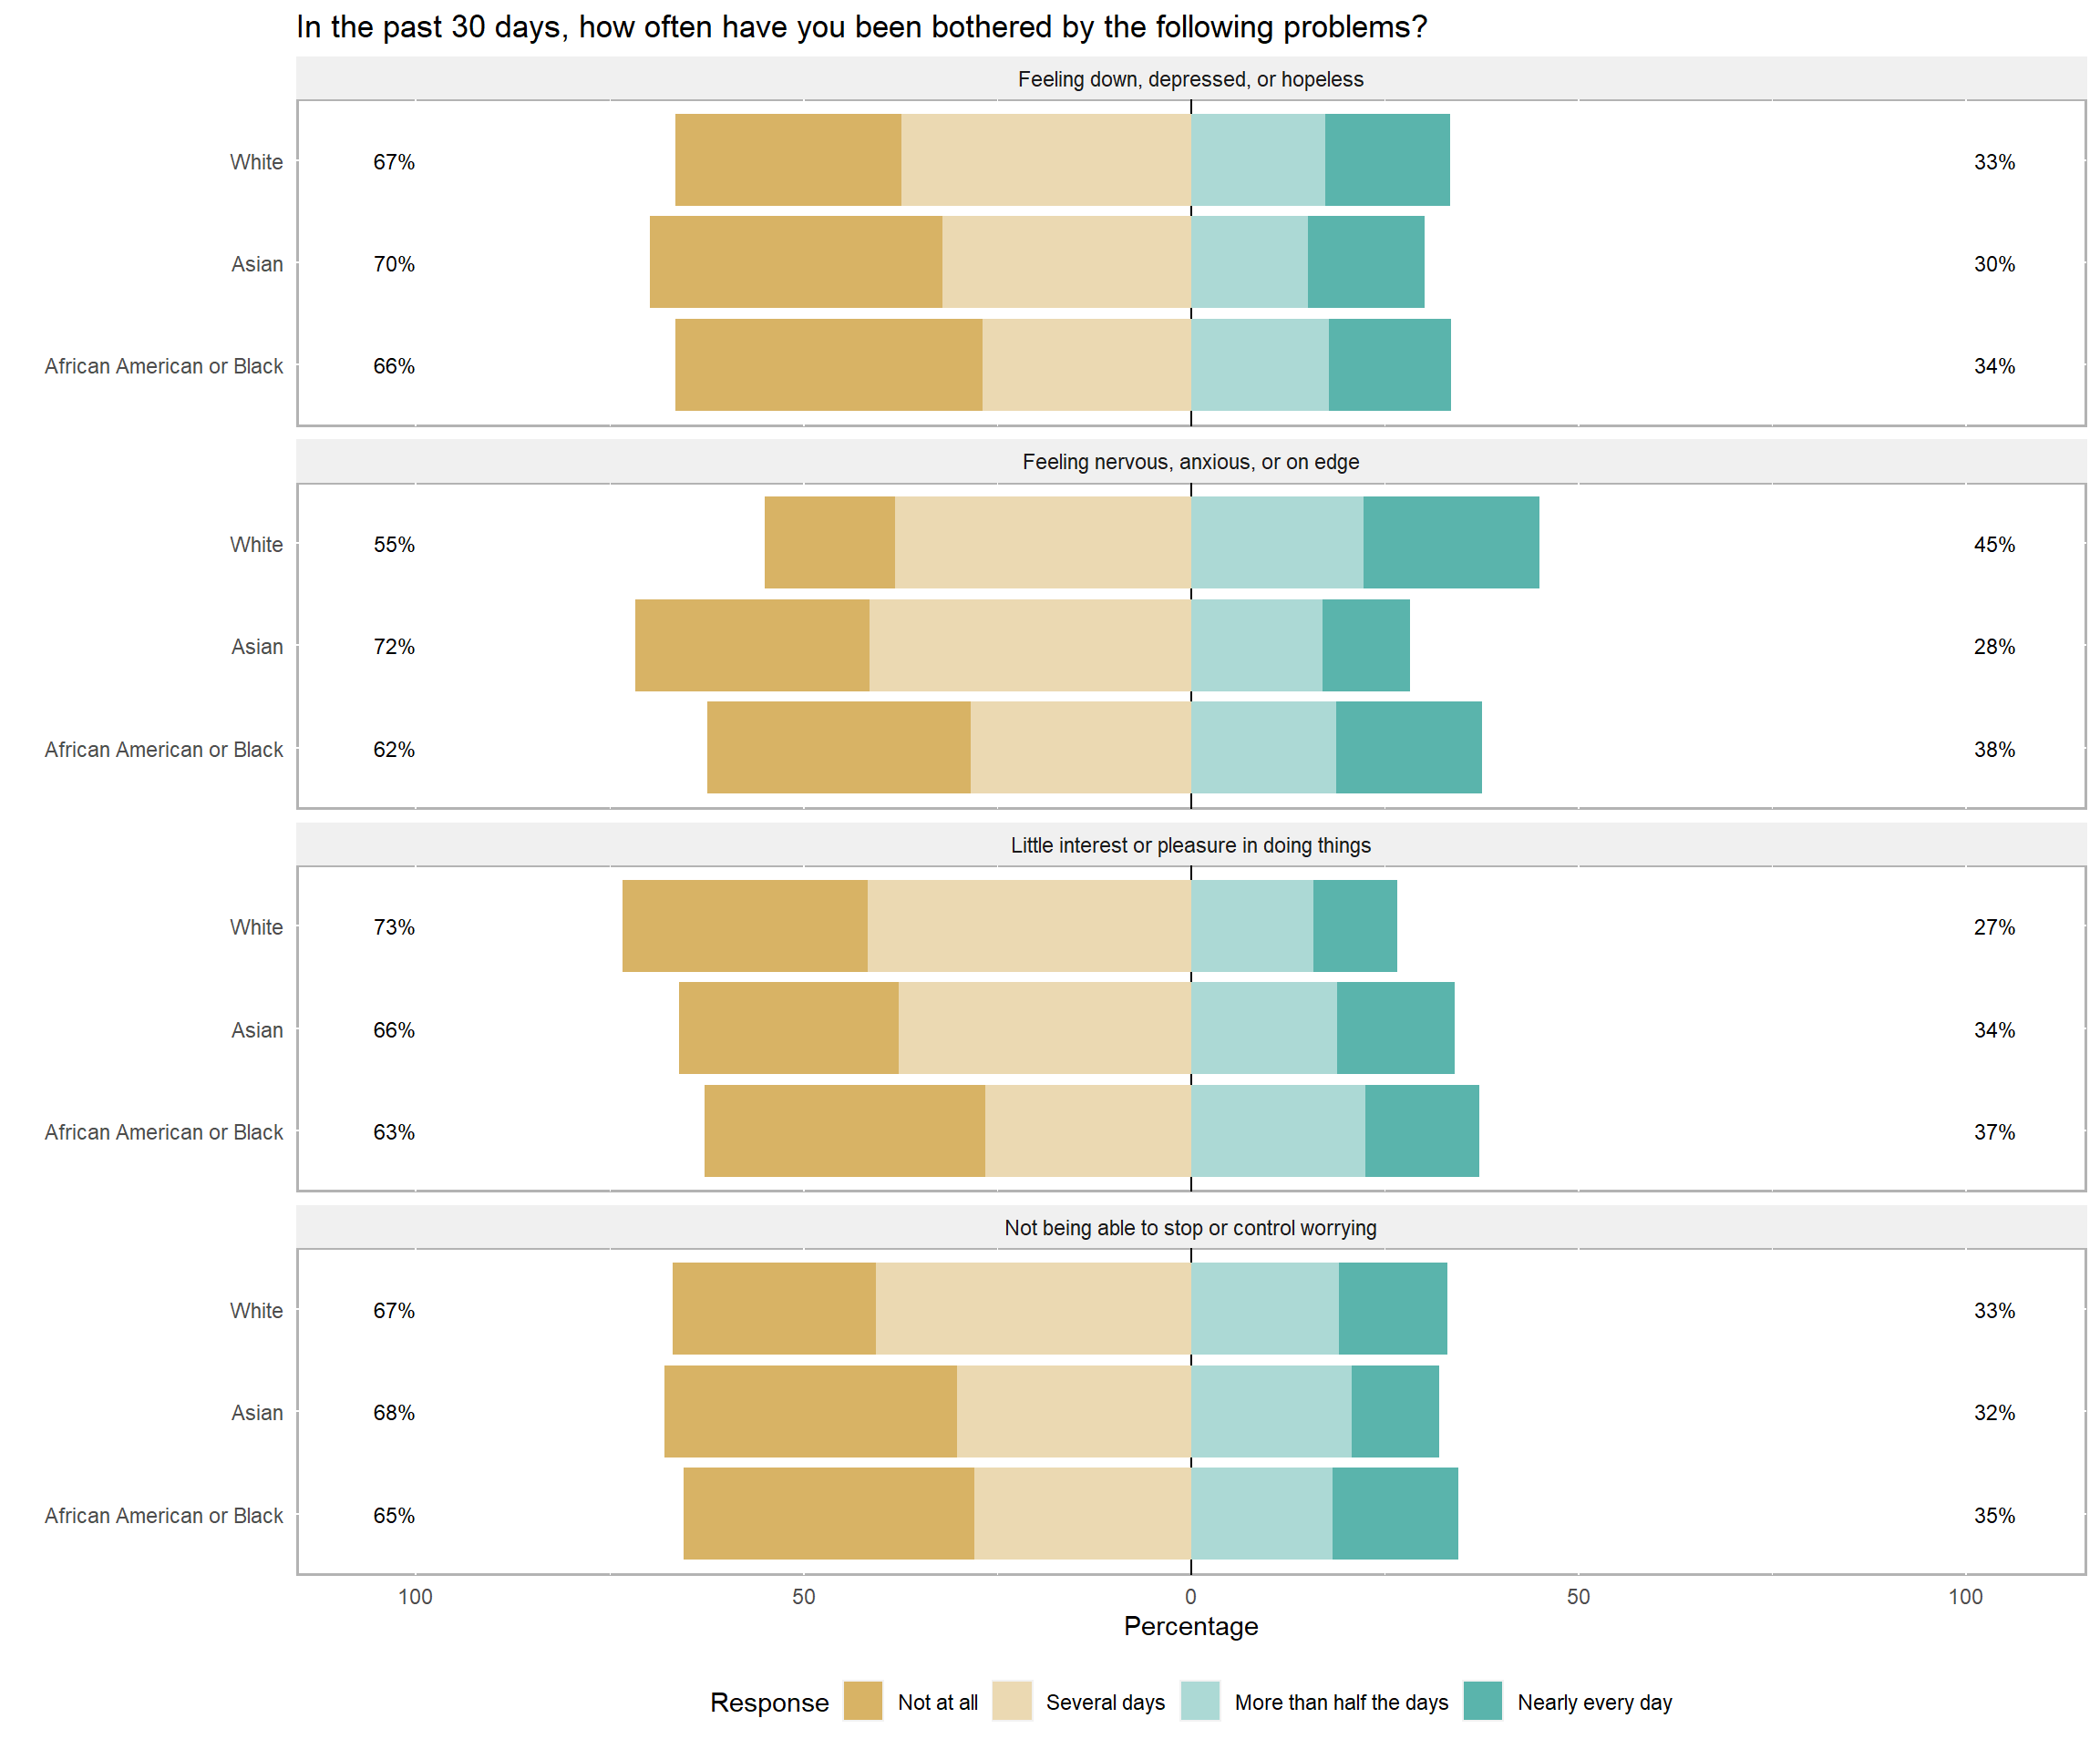Click the 'Percentage' x-axis title

pyautogui.click(x=1190, y=1626)
